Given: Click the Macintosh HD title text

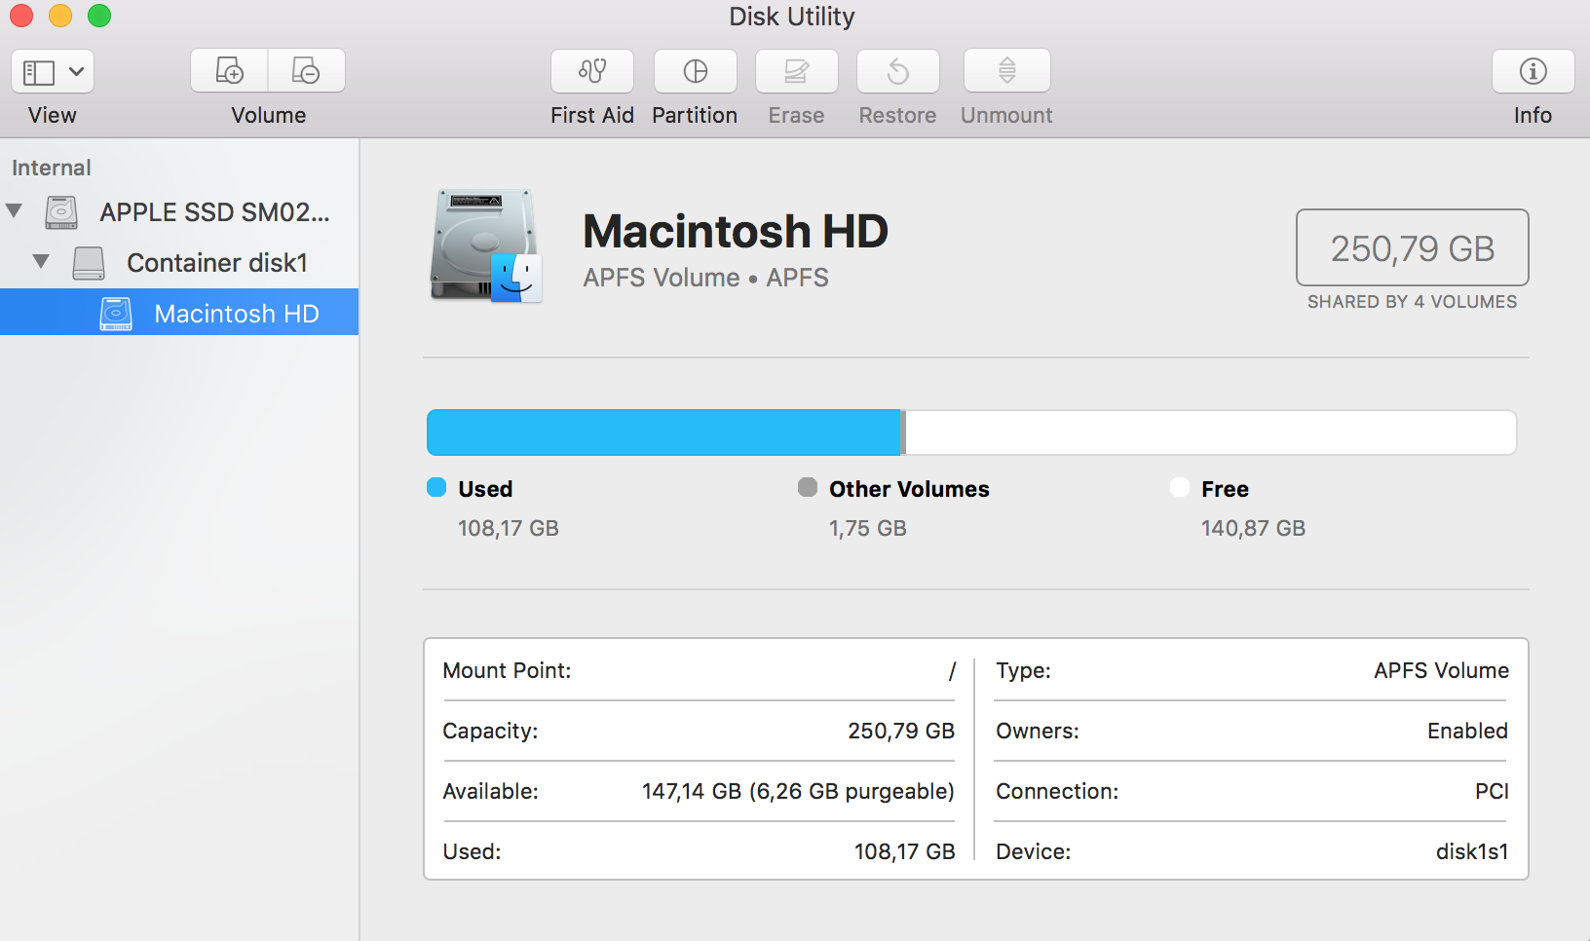Looking at the screenshot, I should [x=736, y=232].
